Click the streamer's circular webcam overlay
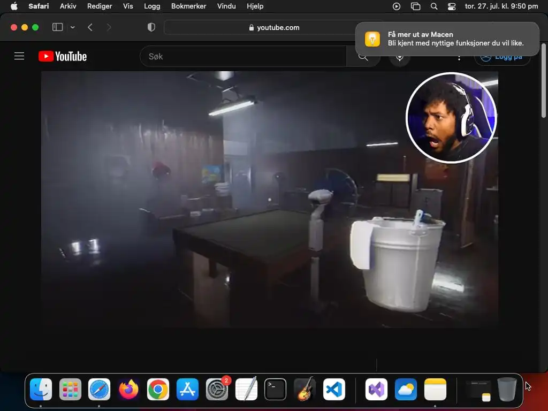This screenshot has height=411, width=548. coord(451,118)
